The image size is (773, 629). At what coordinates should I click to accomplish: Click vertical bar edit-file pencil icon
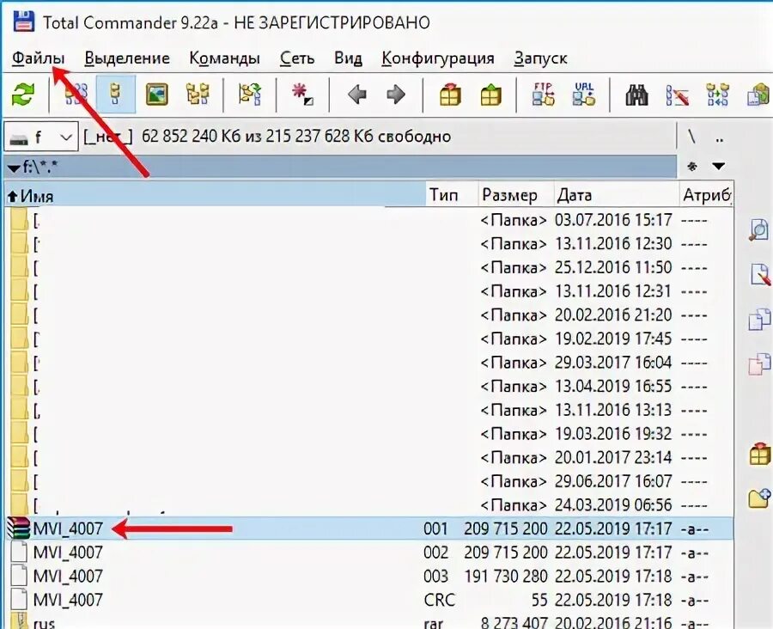tap(760, 274)
